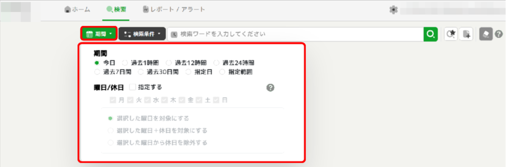Click the add document report icon
The image size is (506, 167).
[466, 34]
